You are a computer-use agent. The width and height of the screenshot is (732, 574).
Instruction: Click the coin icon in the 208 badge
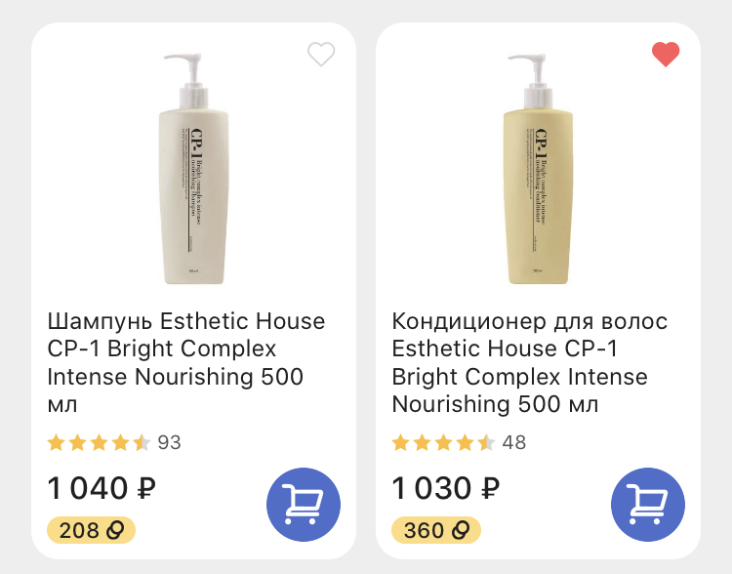point(115,530)
